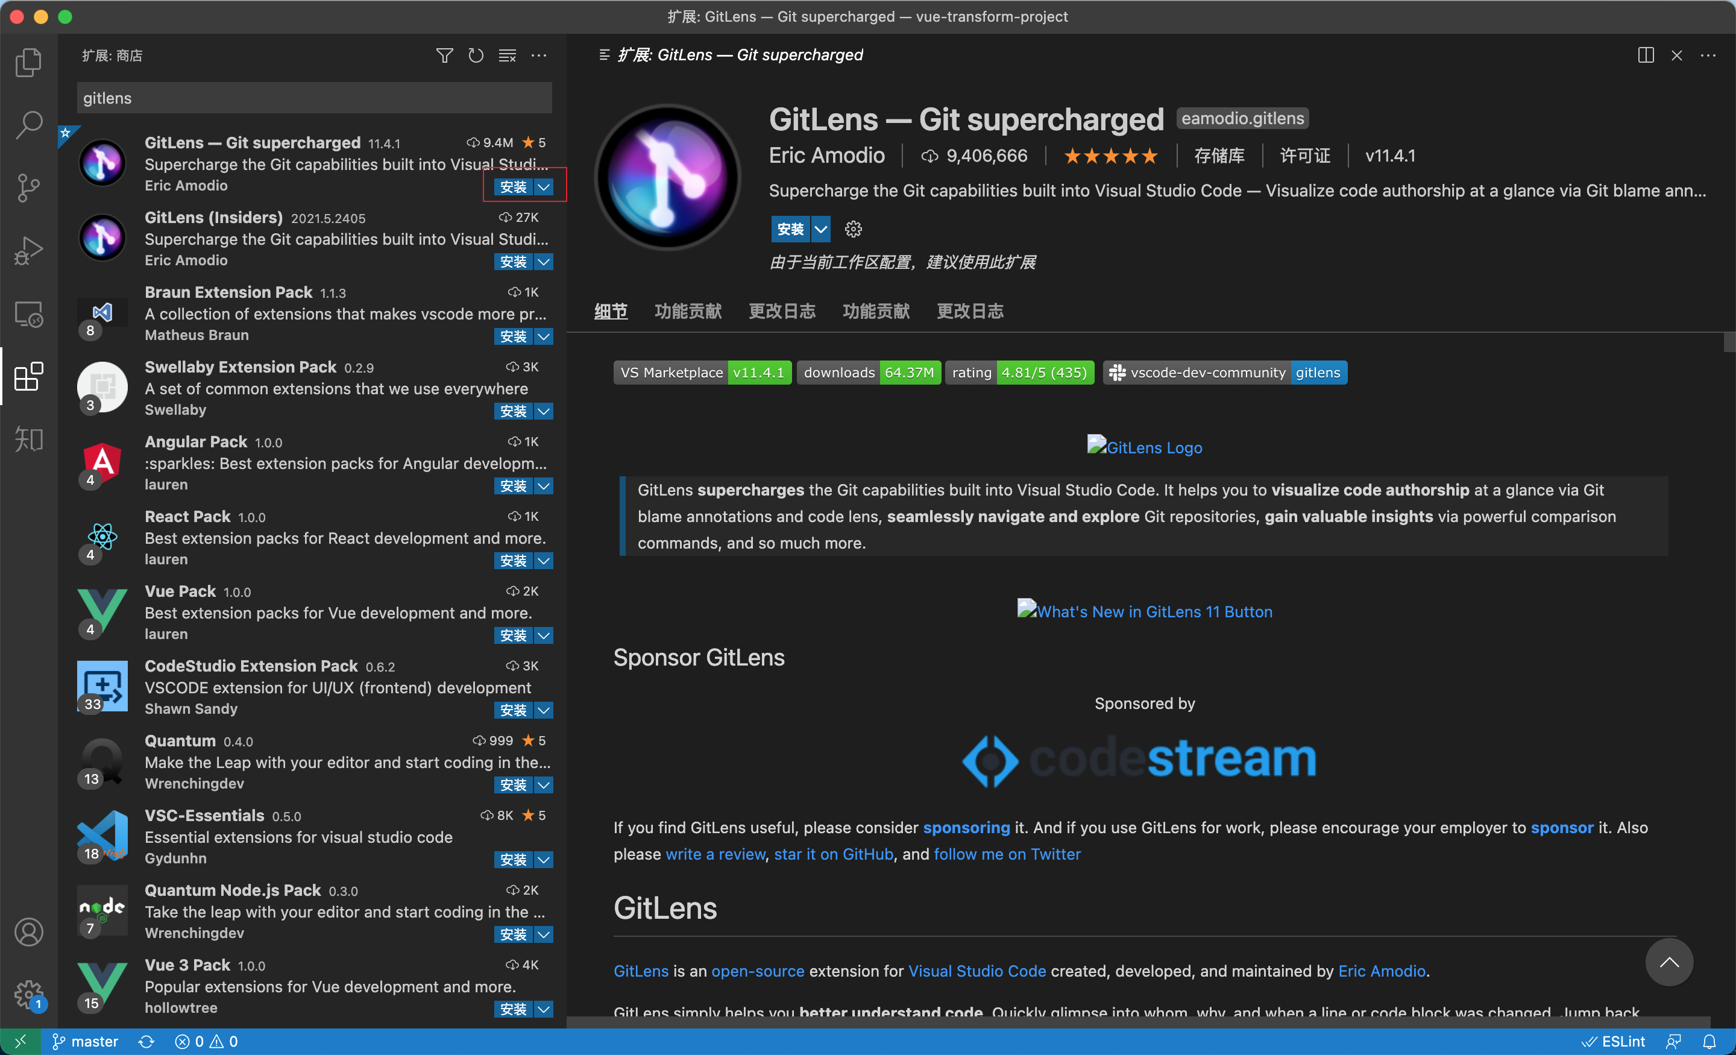Viewport: 1736px width, 1055px height.
Task: Expand install dropdown for GitLens (Insiders)
Action: coord(544,262)
